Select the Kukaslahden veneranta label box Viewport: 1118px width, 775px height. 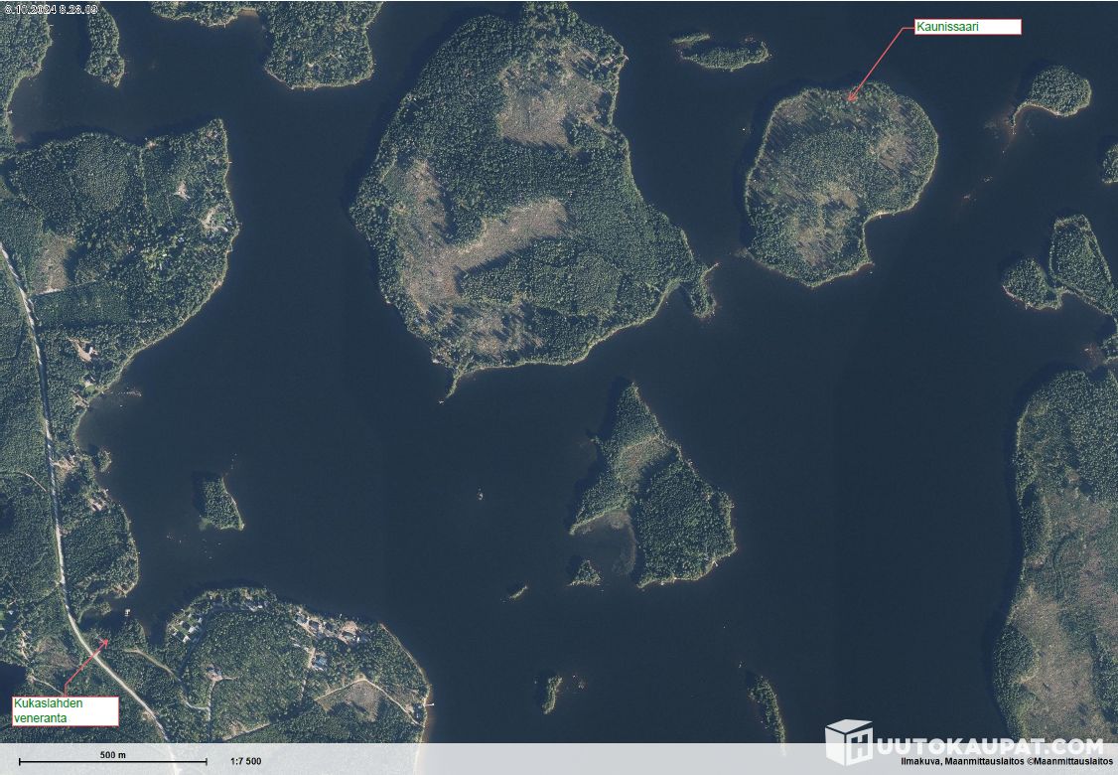point(65,710)
